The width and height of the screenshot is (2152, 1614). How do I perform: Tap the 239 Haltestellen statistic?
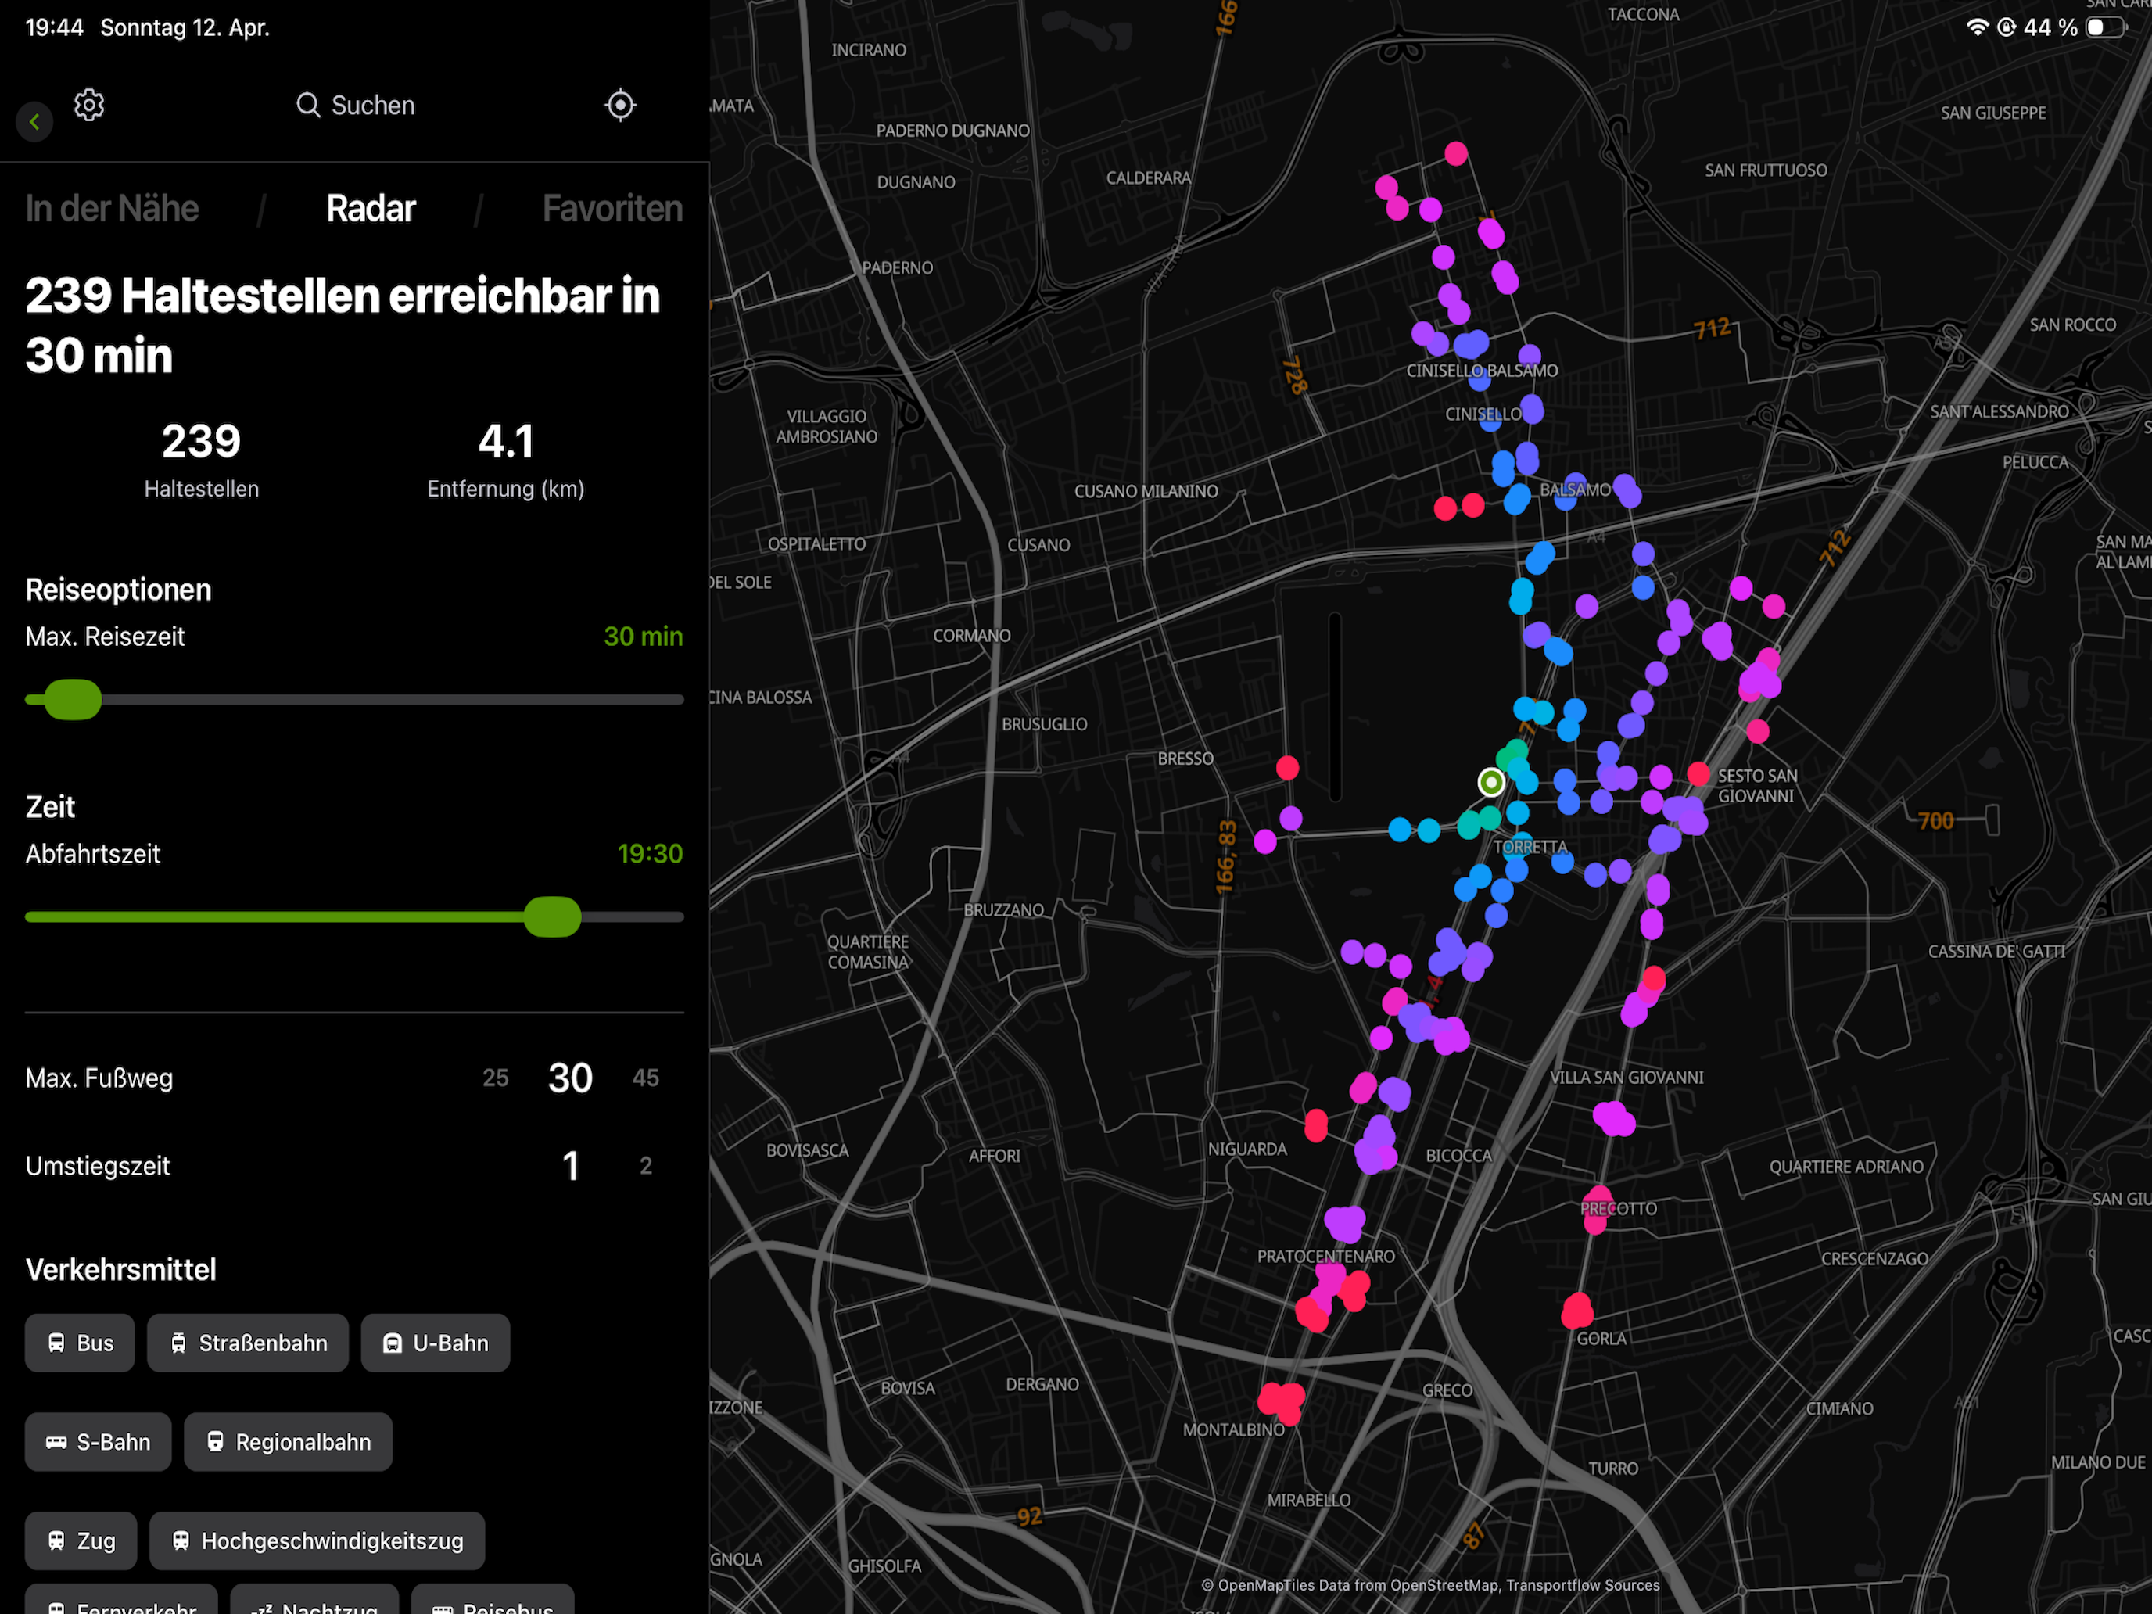point(202,460)
